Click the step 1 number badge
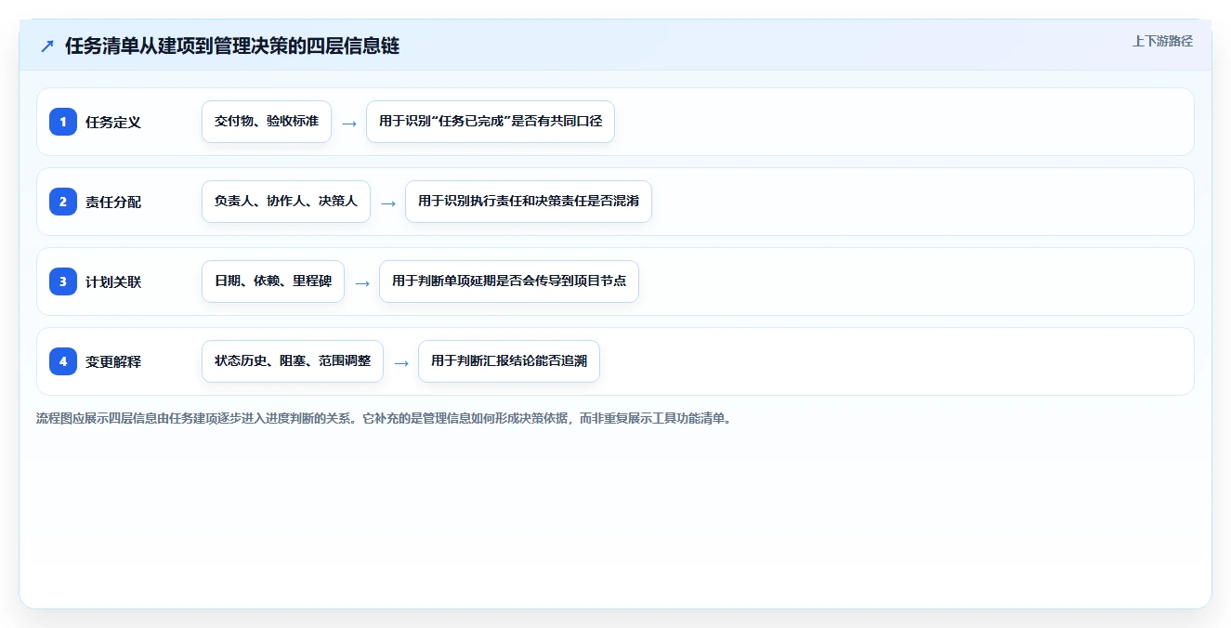The height and width of the screenshot is (628, 1231). 63,122
